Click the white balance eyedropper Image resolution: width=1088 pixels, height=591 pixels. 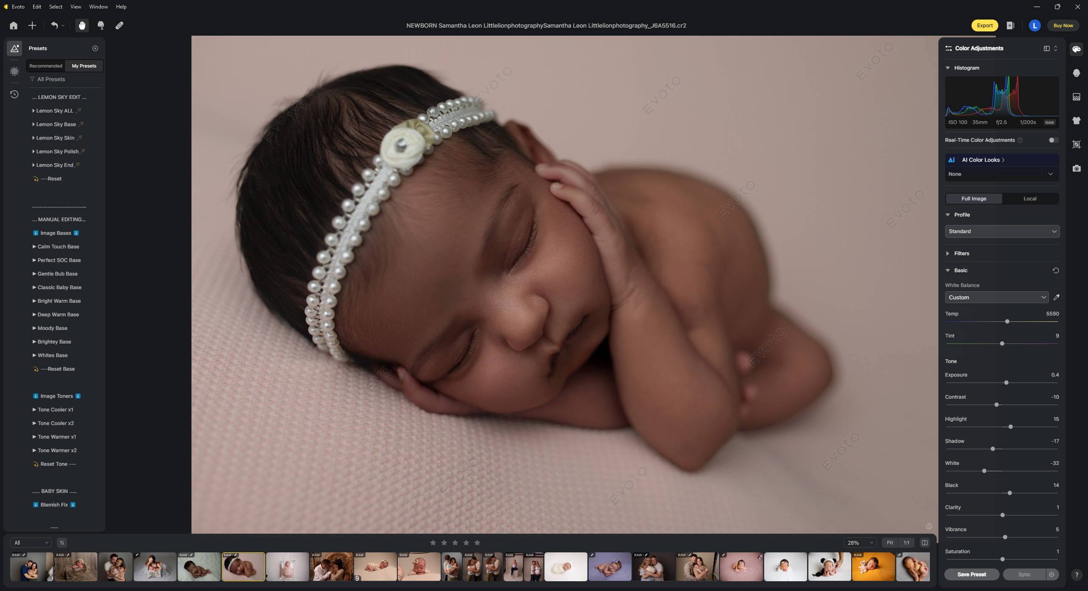point(1056,297)
